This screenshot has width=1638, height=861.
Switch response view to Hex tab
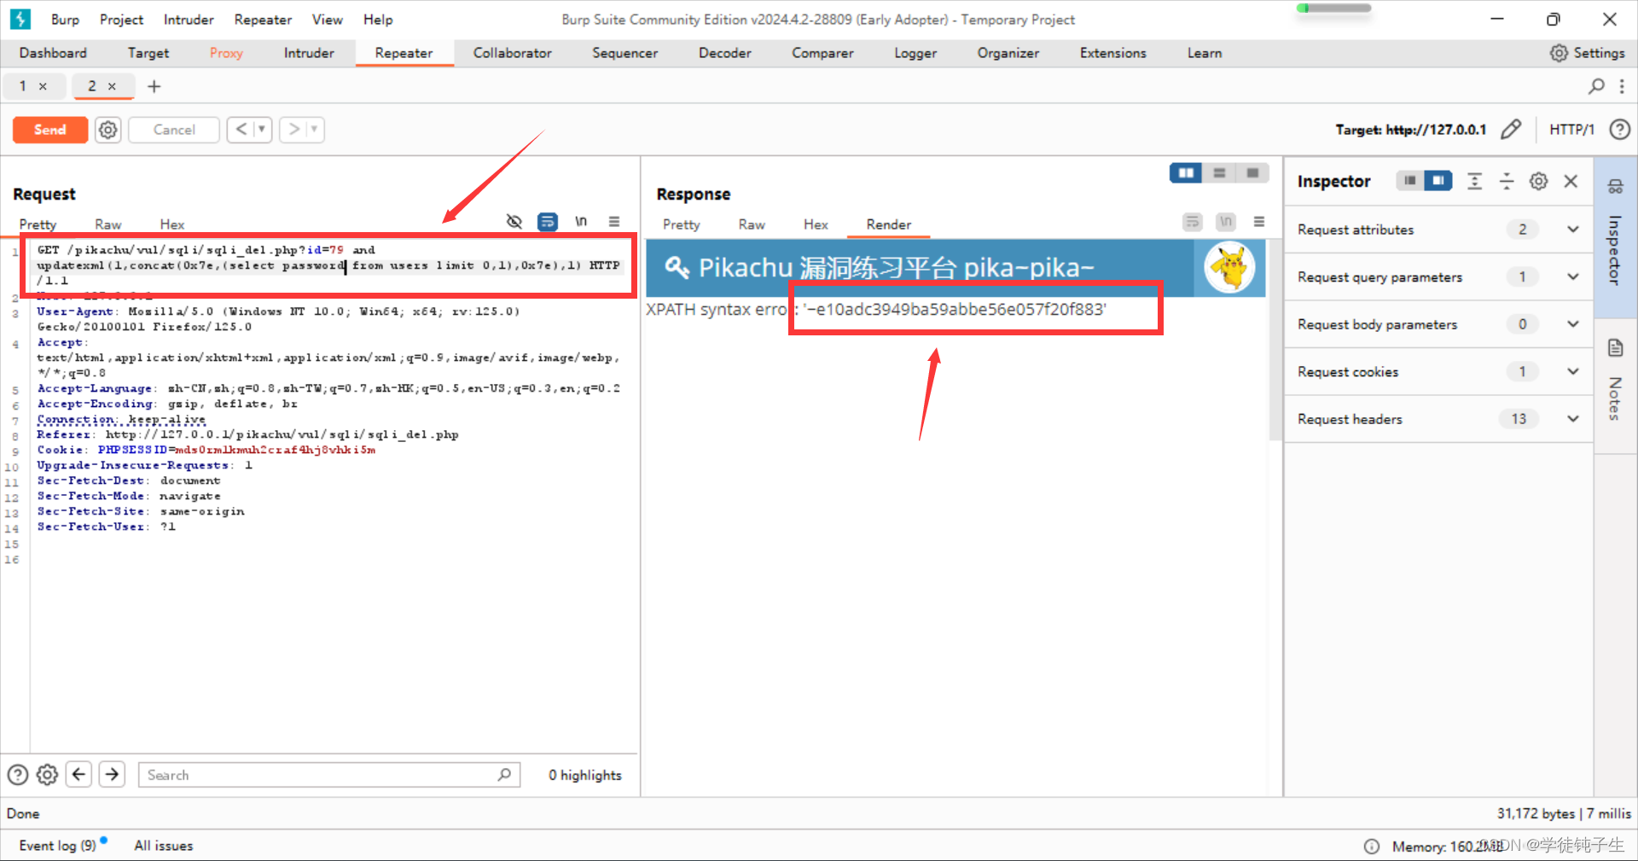tap(816, 224)
